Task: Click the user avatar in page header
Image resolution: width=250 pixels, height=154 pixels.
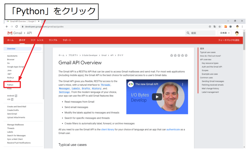Action: [237, 33]
